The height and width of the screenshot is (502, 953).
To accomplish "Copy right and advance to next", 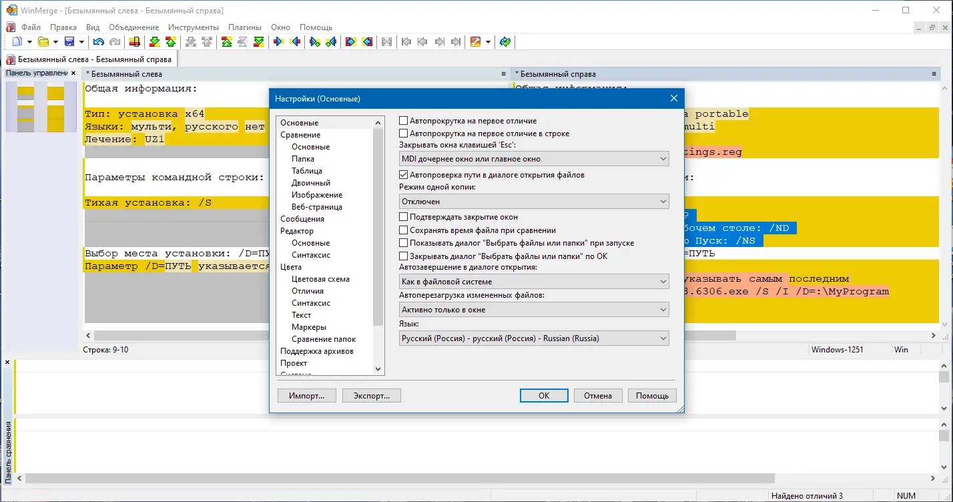I will [315, 42].
